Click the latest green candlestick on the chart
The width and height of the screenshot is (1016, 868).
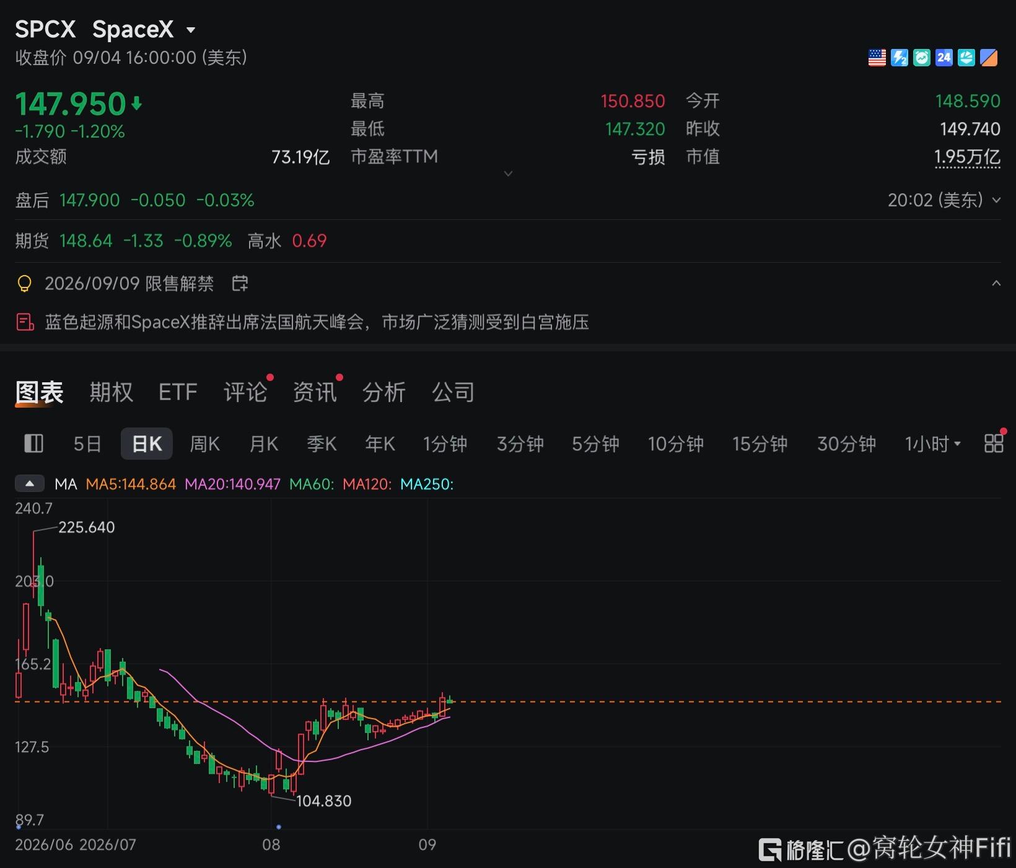450,701
